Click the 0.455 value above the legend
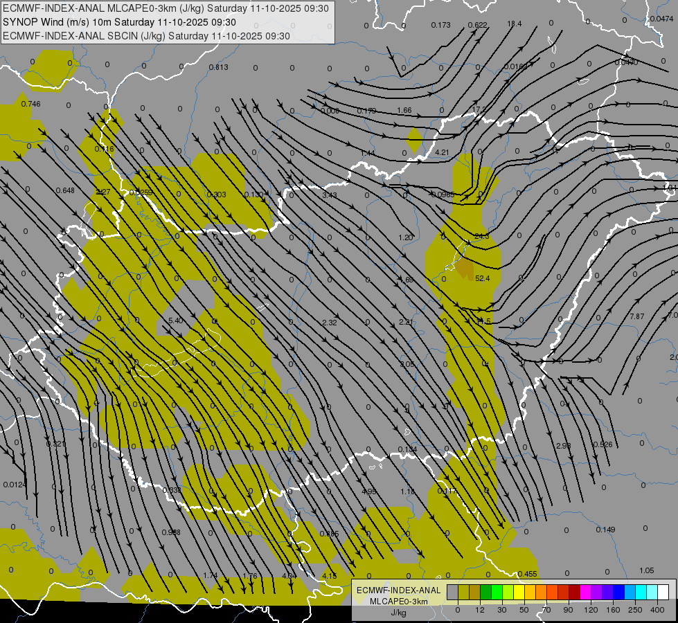This screenshot has height=623, width=678. 527,574
